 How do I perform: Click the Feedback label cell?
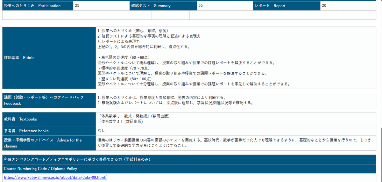coord(49,100)
